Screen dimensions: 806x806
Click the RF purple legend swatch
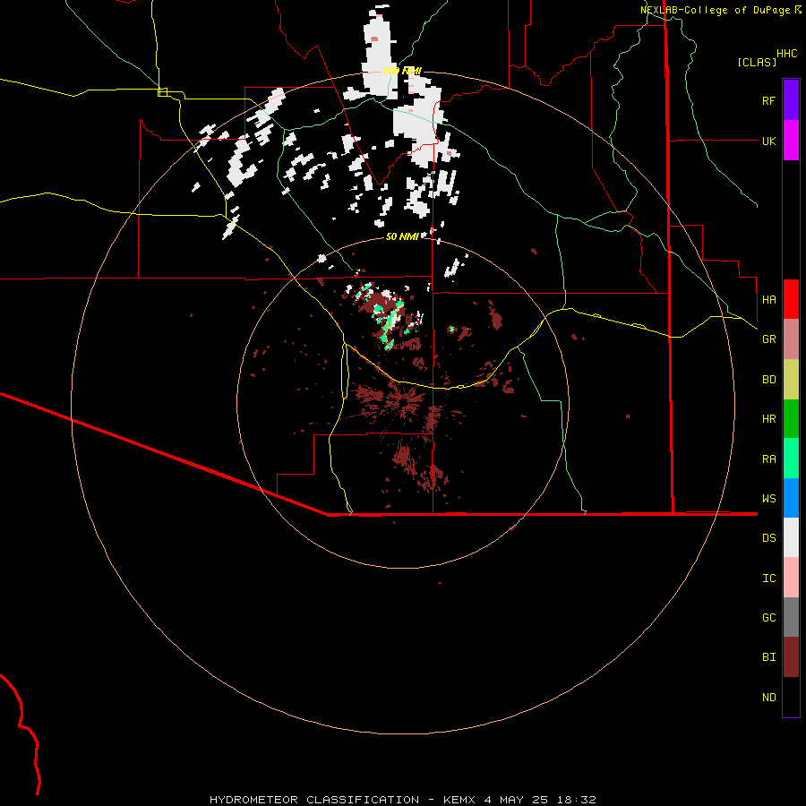(791, 100)
